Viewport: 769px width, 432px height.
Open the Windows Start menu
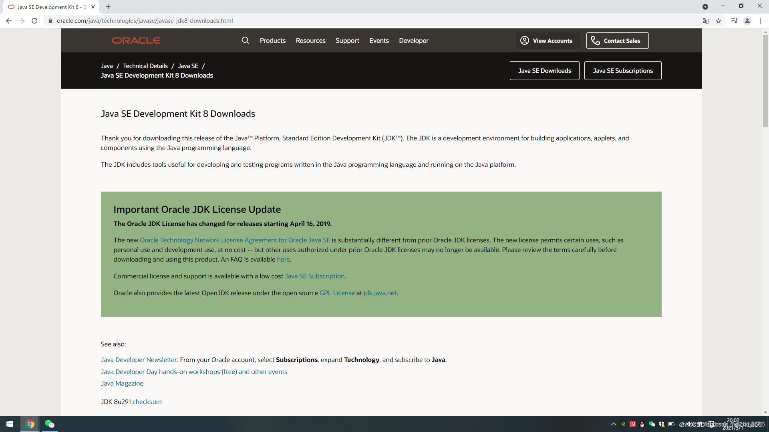10,424
